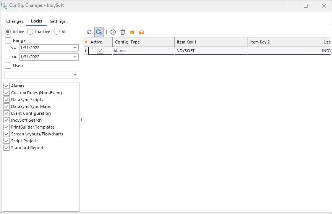This screenshot has height=214, width=332.
Task: Click the Event Configuration label
Action: click(31, 113)
